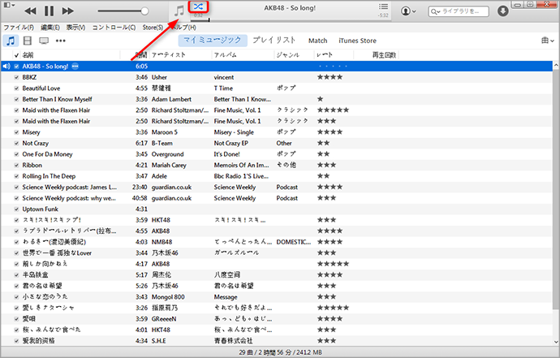Uncheck Better Than I Know Myself checkbox
The width and height of the screenshot is (560, 358).
(x=16, y=99)
